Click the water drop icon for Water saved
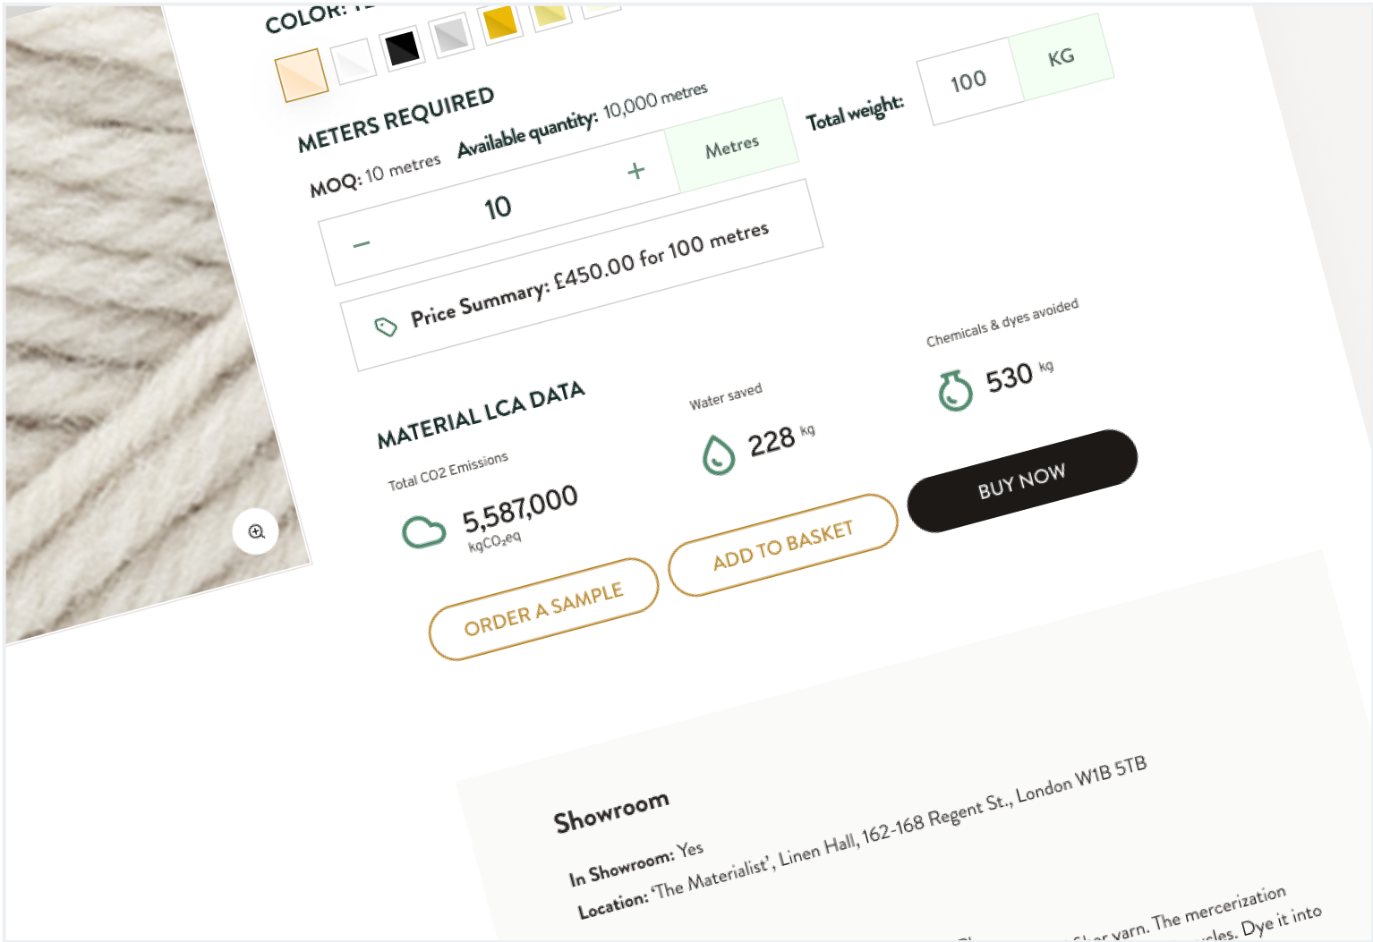The width and height of the screenshot is (1373, 942). [x=718, y=454]
